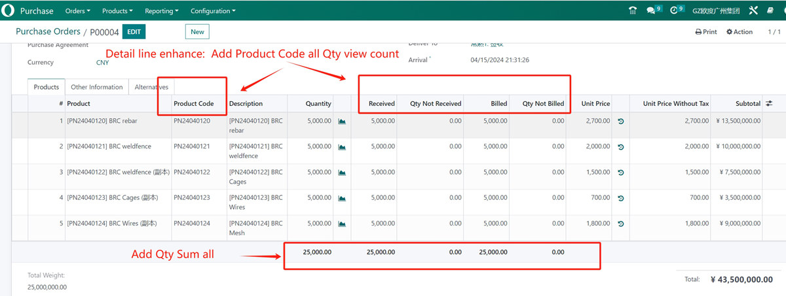Open the Configuration menu

tap(213, 11)
